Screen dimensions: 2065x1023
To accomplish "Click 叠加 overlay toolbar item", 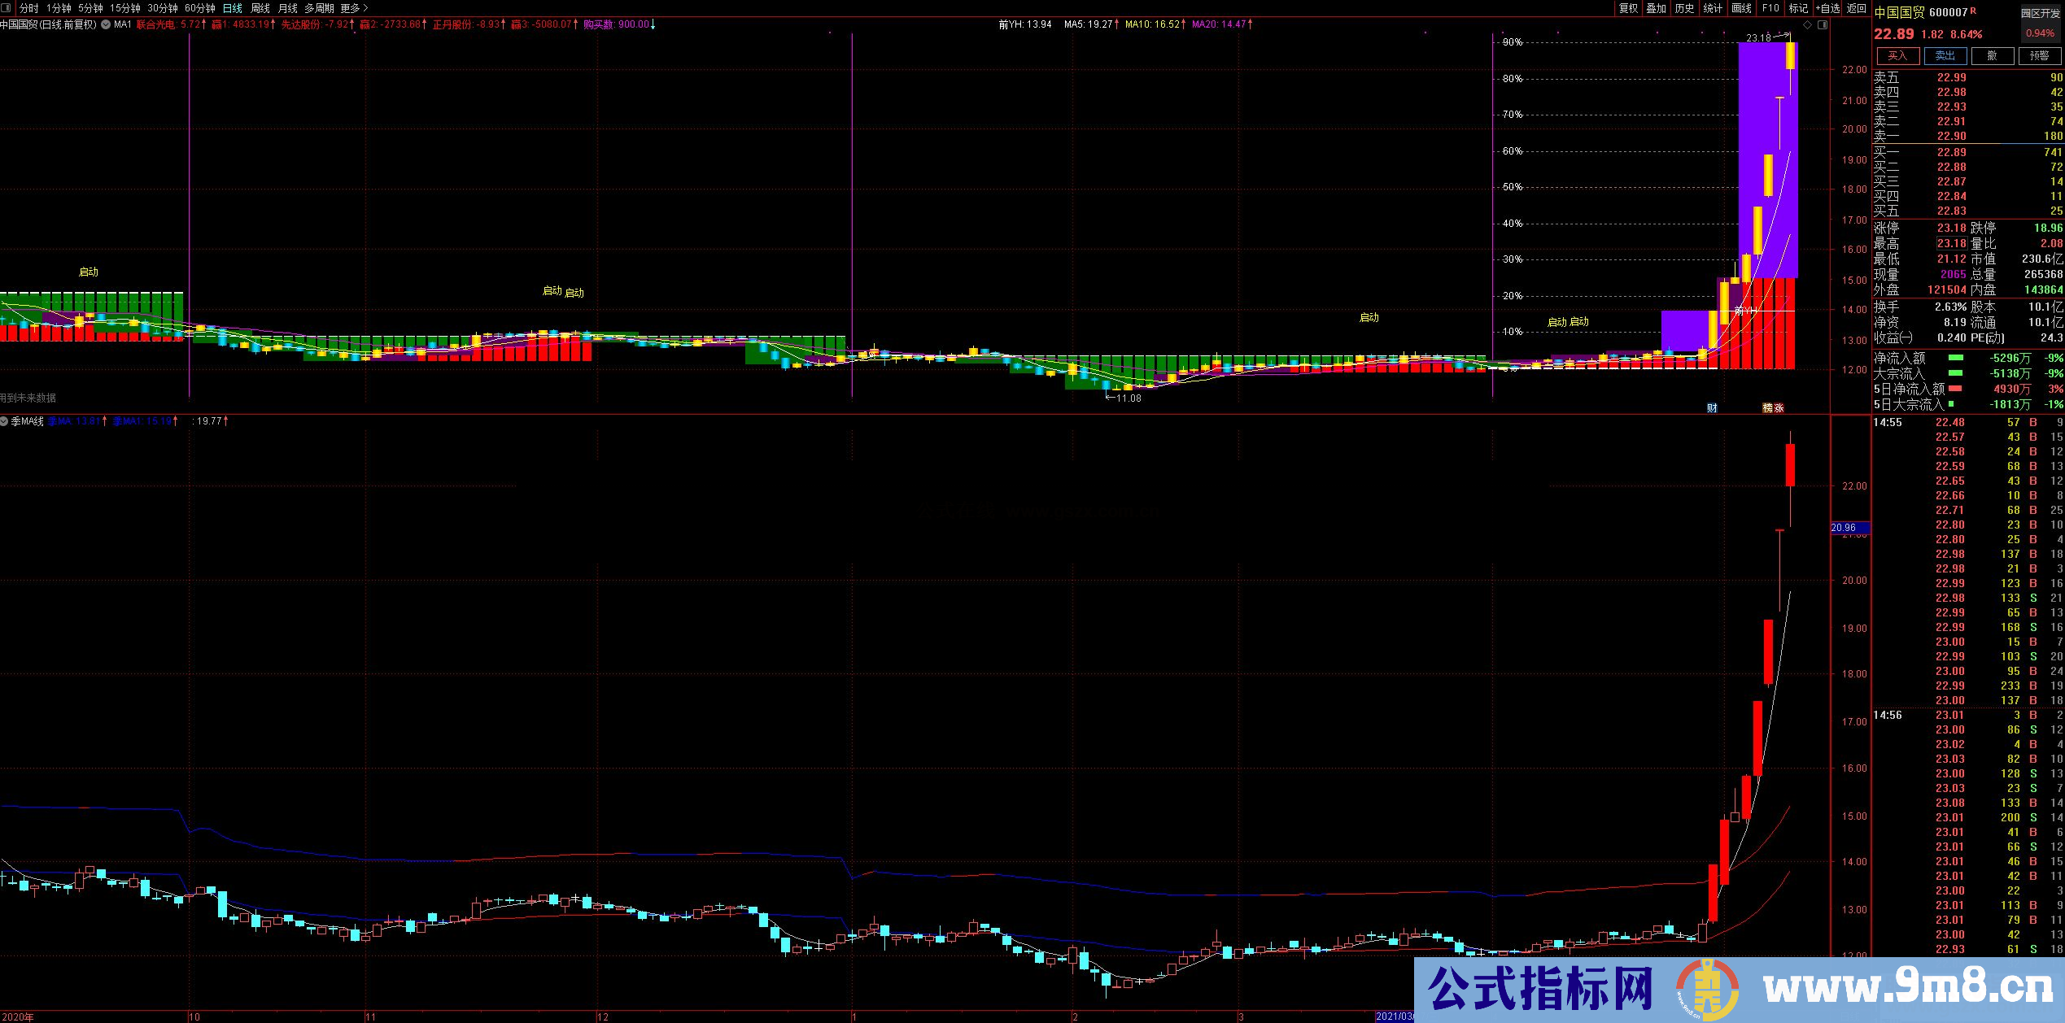I will [x=1657, y=8].
